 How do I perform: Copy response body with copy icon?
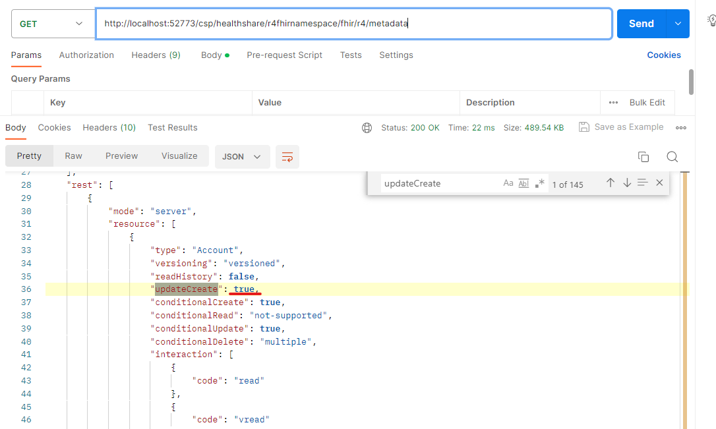[643, 156]
